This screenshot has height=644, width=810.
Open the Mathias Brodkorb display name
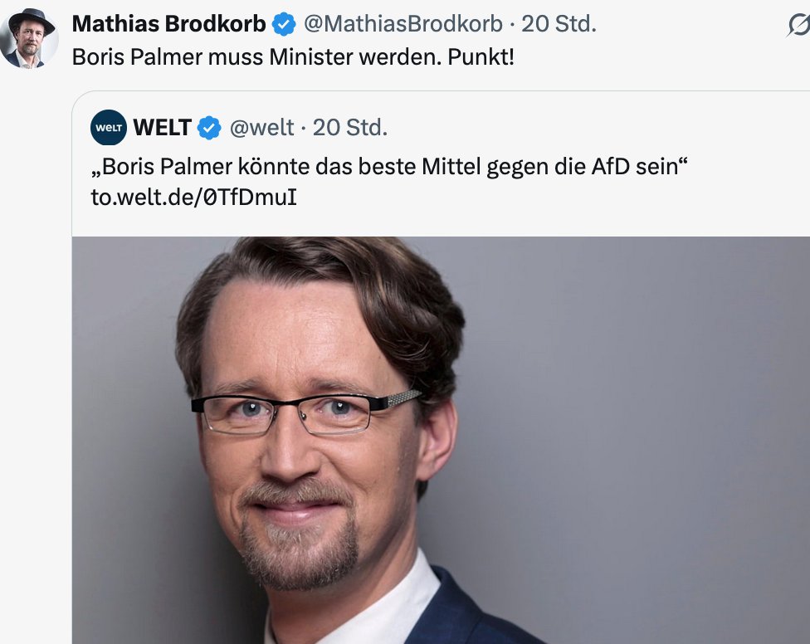pyautogui.click(x=168, y=24)
